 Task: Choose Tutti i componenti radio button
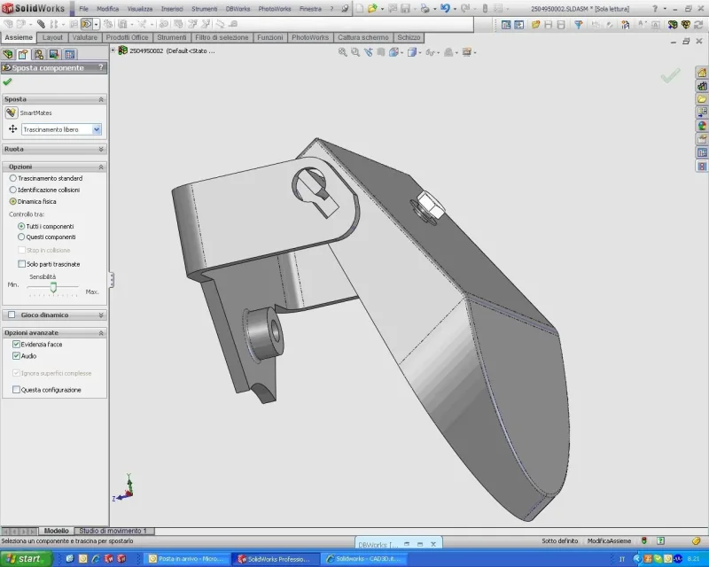21,226
